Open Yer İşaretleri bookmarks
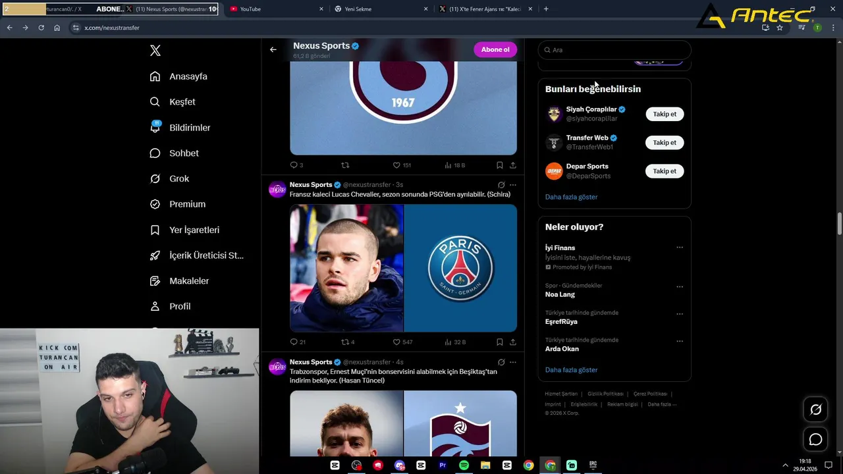 184,230
